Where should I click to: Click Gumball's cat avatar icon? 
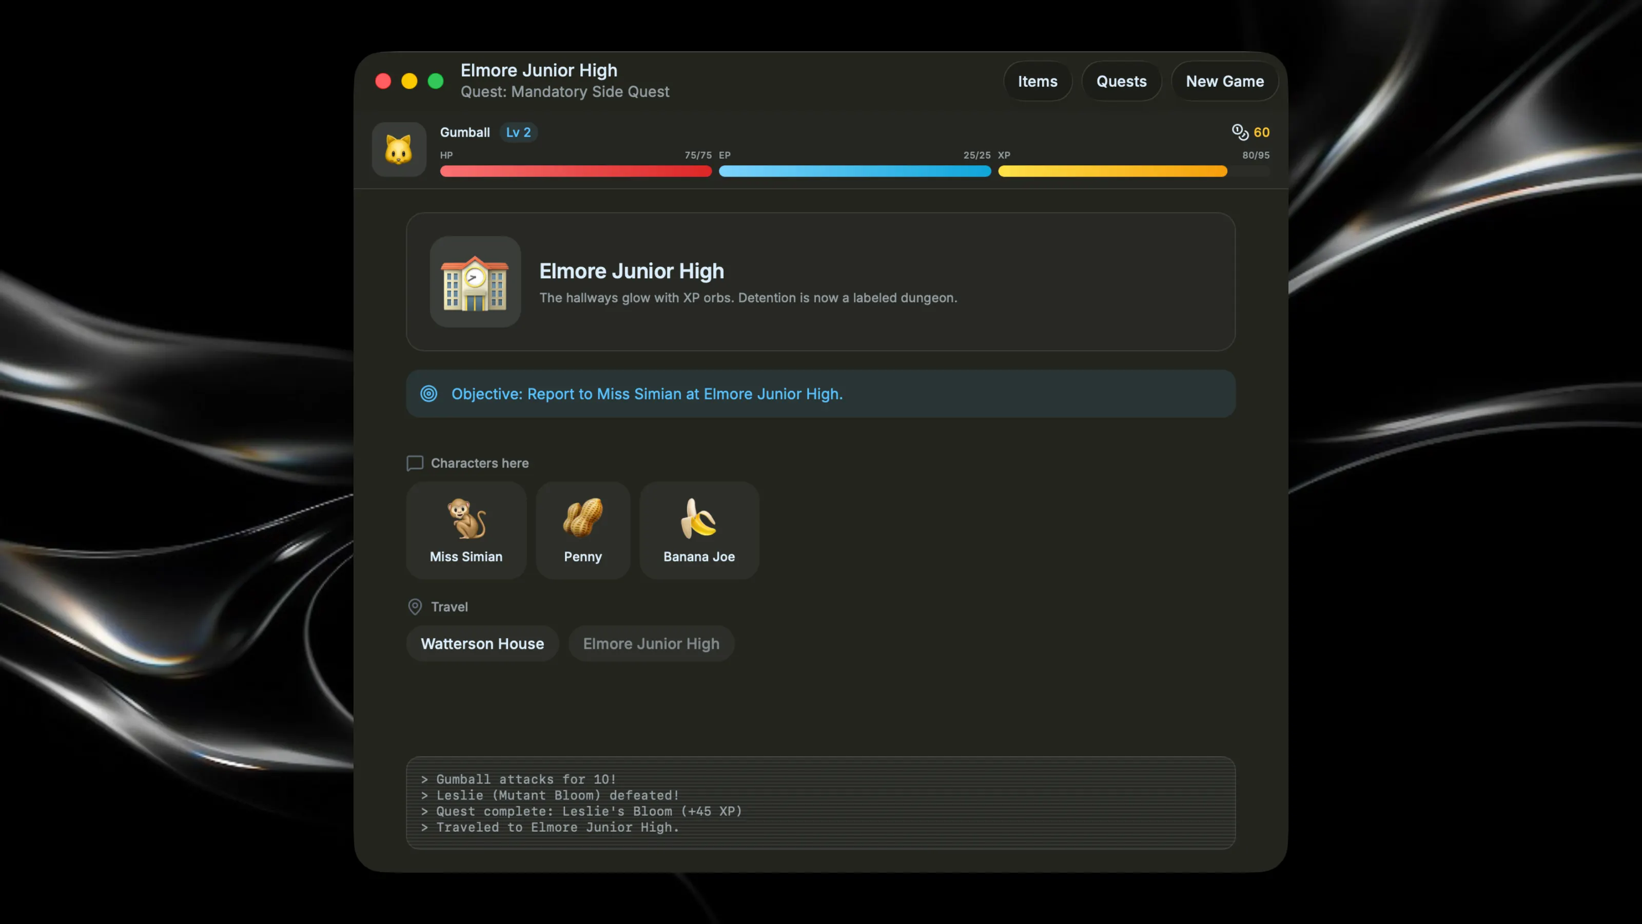pos(399,149)
